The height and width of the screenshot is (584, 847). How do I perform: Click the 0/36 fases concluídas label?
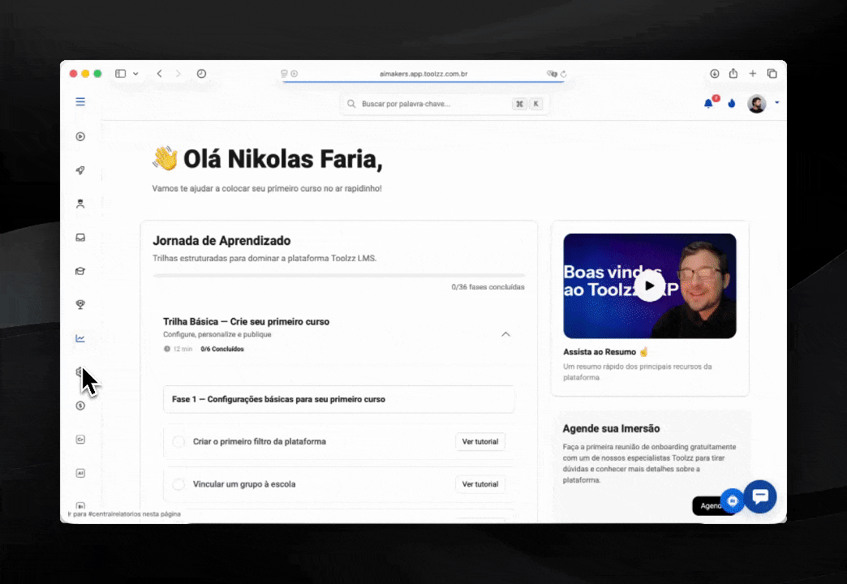[x=488, y=287]
